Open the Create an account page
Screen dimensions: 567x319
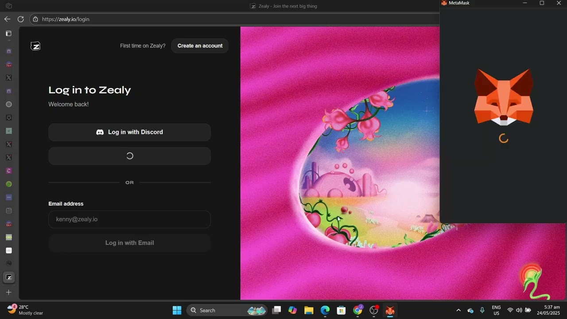(200, 46)
